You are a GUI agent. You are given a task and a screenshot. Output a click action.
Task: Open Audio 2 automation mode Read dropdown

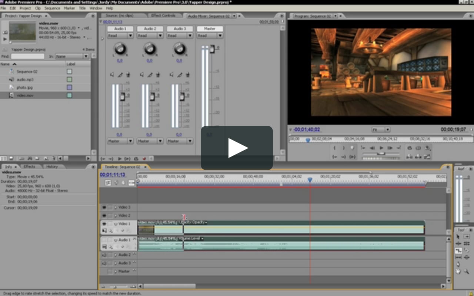[x=150, y=36]
